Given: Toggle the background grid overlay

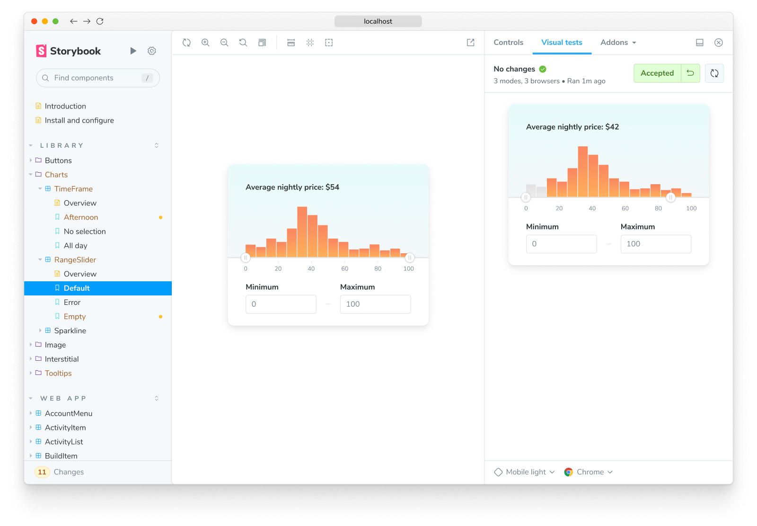Looking at the screenshot, I should [x=310, y=43].
